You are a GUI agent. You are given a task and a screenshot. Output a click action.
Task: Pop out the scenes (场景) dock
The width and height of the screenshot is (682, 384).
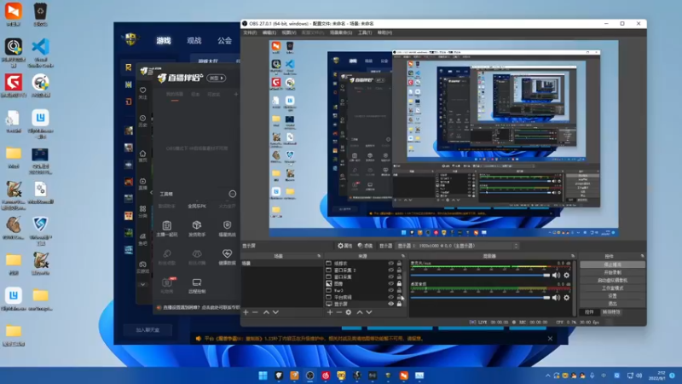[319, 256]
